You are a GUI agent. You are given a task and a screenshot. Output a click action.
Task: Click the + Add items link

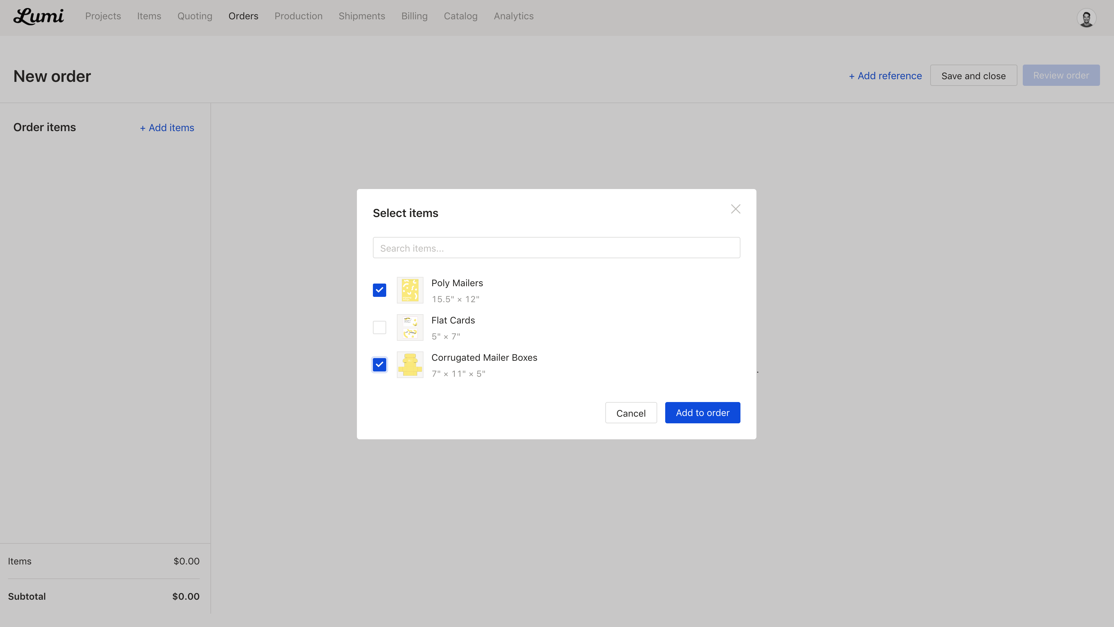coord(167,127)
